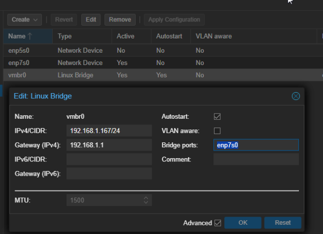The image size is (323, 234).
Task: Click the Remove toolbar button
Action: pyautogui.click(x=120, y=19)
